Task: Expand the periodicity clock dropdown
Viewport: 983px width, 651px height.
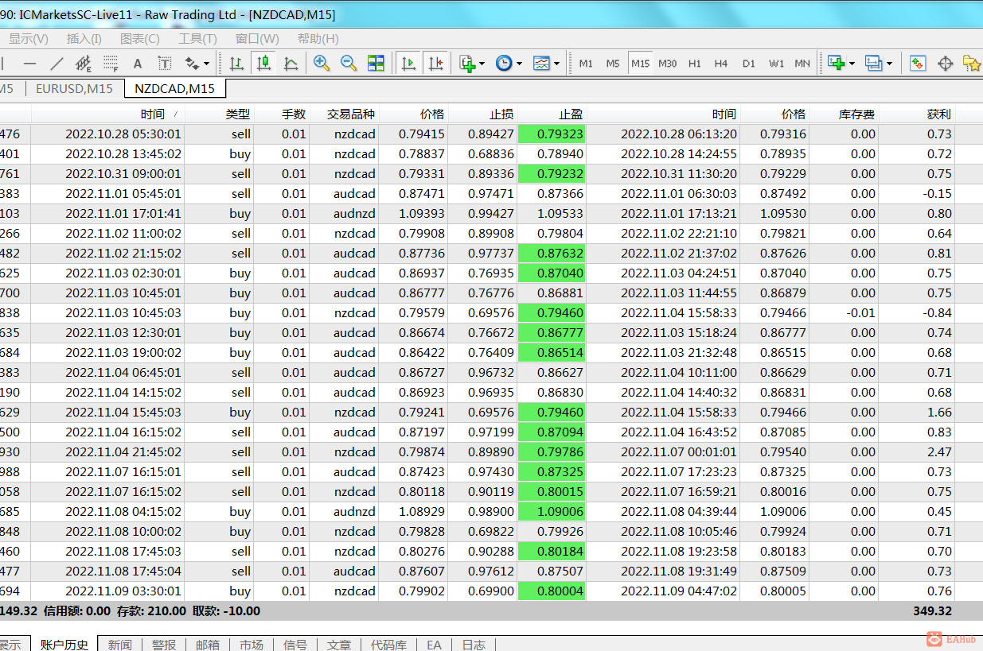Action: [x=509, y=64]
